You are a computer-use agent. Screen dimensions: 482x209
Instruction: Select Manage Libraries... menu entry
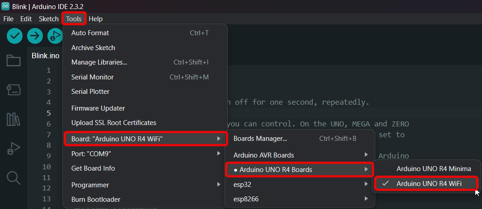(145, 62)
